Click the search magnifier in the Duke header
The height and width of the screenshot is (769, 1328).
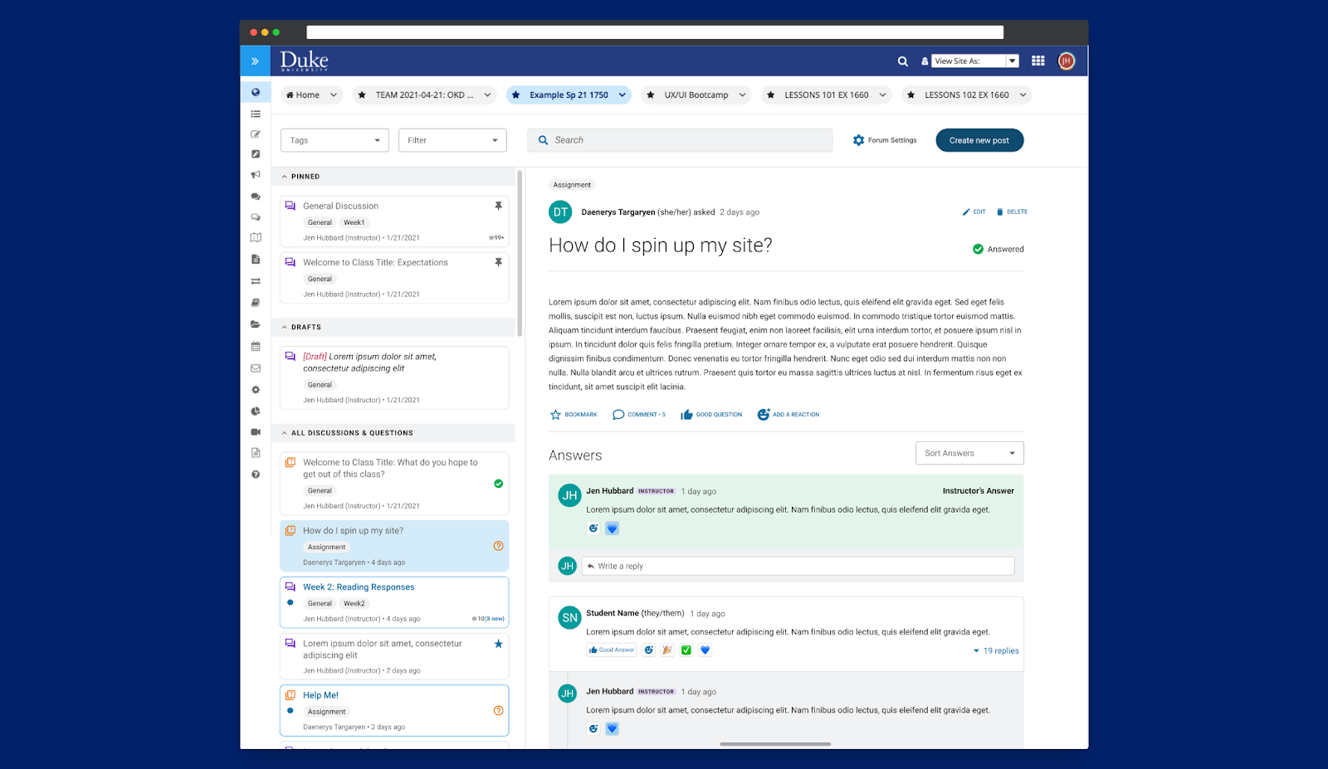click(903, 61)
